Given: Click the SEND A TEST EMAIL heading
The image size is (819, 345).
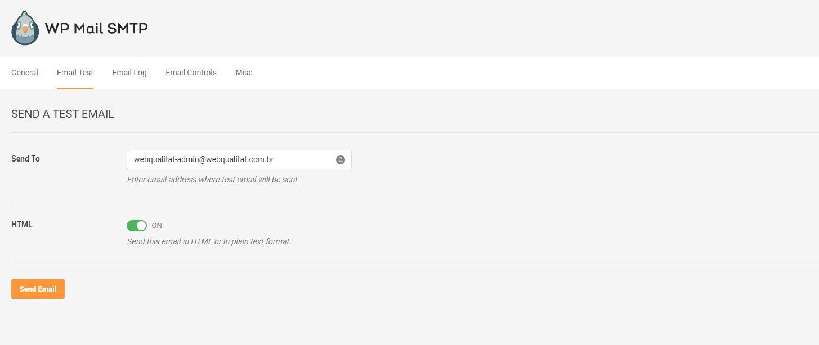Looking at the screenshot, I should (62, 114).
